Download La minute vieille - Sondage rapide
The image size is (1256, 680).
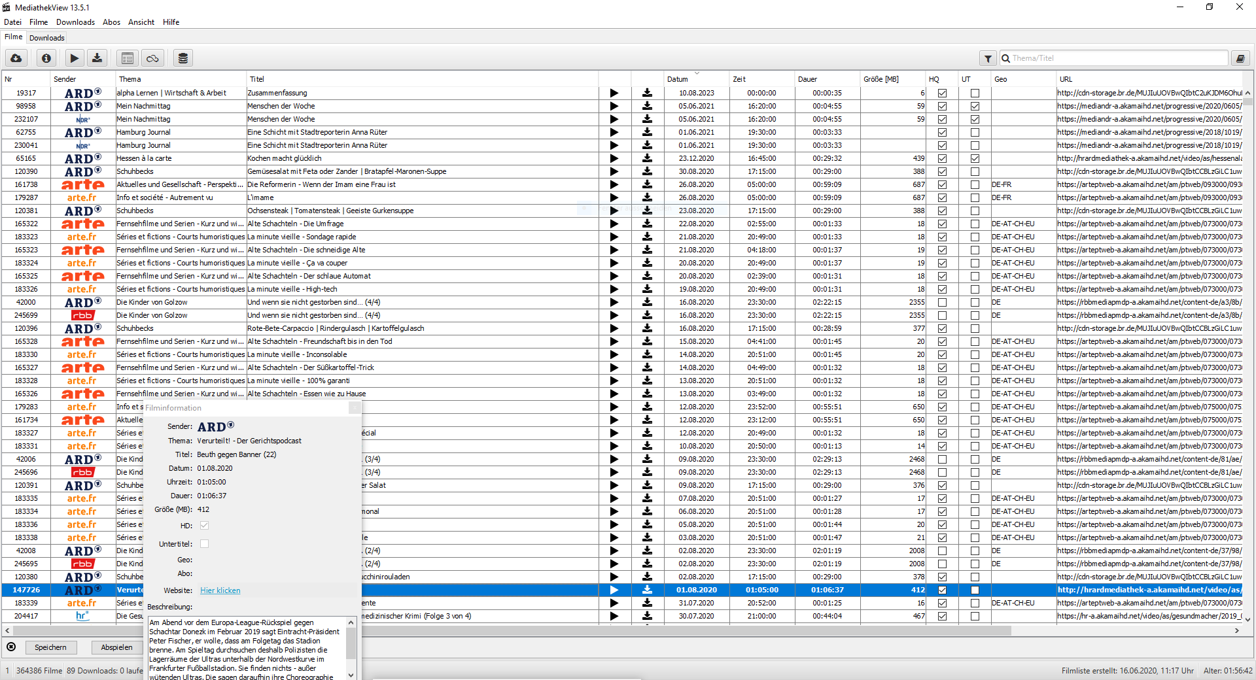[647, 237]
